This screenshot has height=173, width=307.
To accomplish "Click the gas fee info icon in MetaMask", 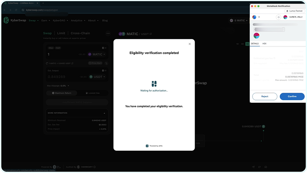I will tap(274, 58).
